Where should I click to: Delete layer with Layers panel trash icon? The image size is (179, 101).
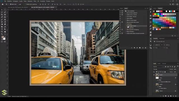[176, 96]
